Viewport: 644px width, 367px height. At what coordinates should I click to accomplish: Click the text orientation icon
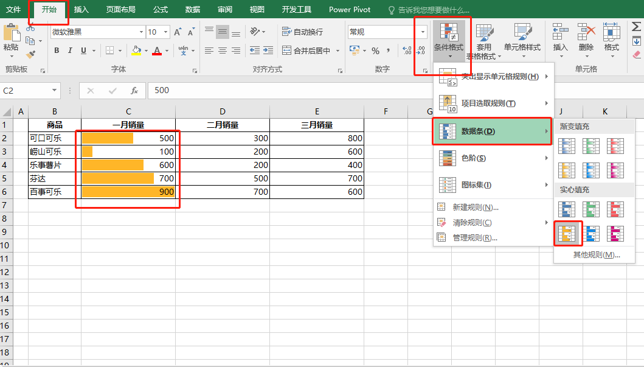click(255, 32)
